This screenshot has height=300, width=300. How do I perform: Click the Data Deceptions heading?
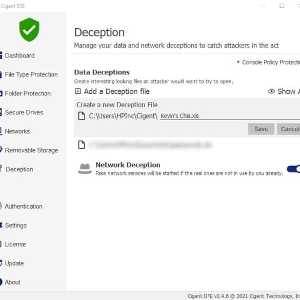coord(102,72)
